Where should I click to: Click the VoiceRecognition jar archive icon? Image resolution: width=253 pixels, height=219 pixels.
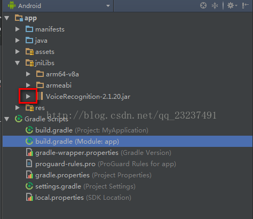(40, 96)
